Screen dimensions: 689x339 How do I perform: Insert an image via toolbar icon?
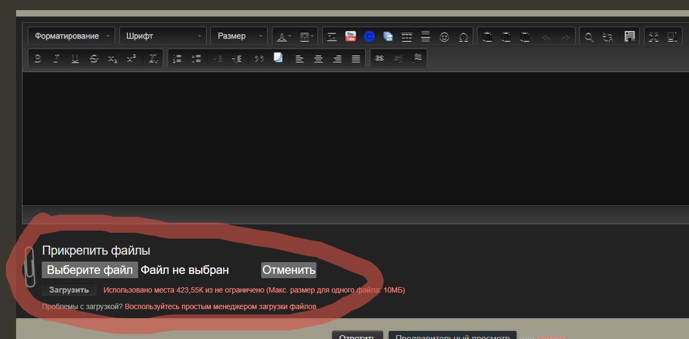332,37
